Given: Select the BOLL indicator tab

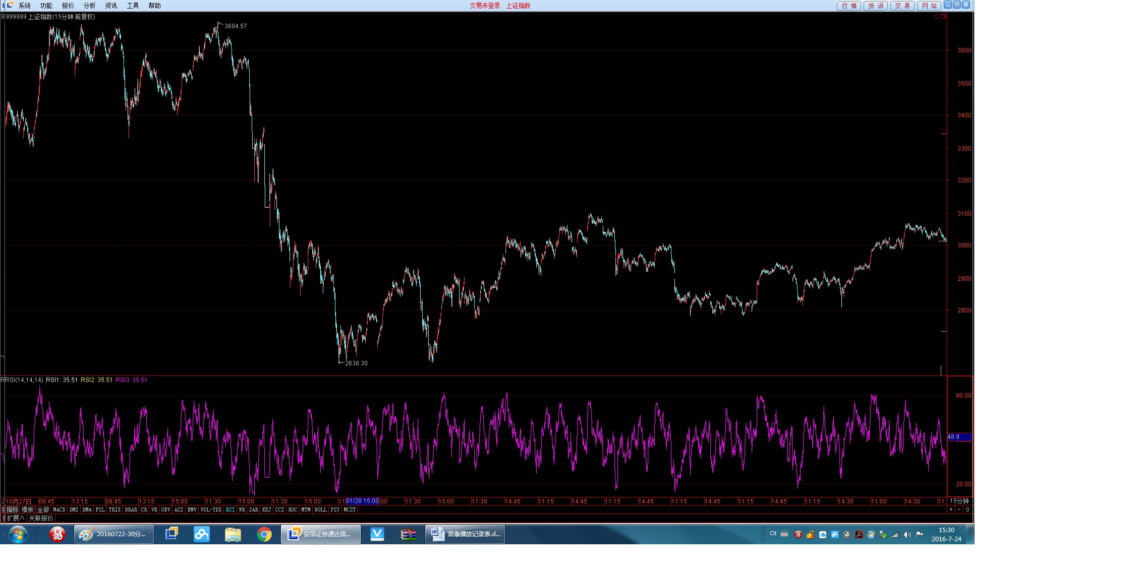Looking at the screenshot, I should [x=320, y=510].
